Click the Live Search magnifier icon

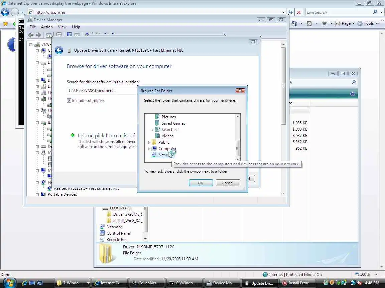click(375, 12)
